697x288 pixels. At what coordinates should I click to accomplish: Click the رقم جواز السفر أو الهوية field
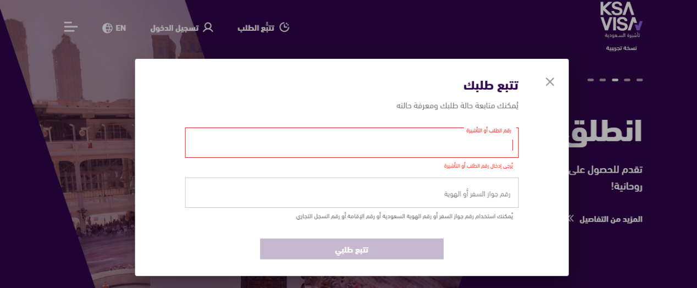coord(352,193)
